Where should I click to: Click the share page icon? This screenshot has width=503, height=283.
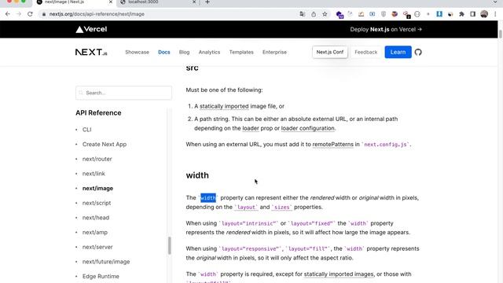(x=314, y=14)
